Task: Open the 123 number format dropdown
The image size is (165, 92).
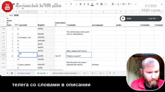Action: 48,4
